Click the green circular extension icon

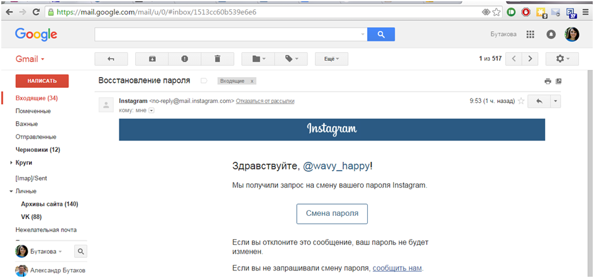pyautogui.click(x=511, y=13)
